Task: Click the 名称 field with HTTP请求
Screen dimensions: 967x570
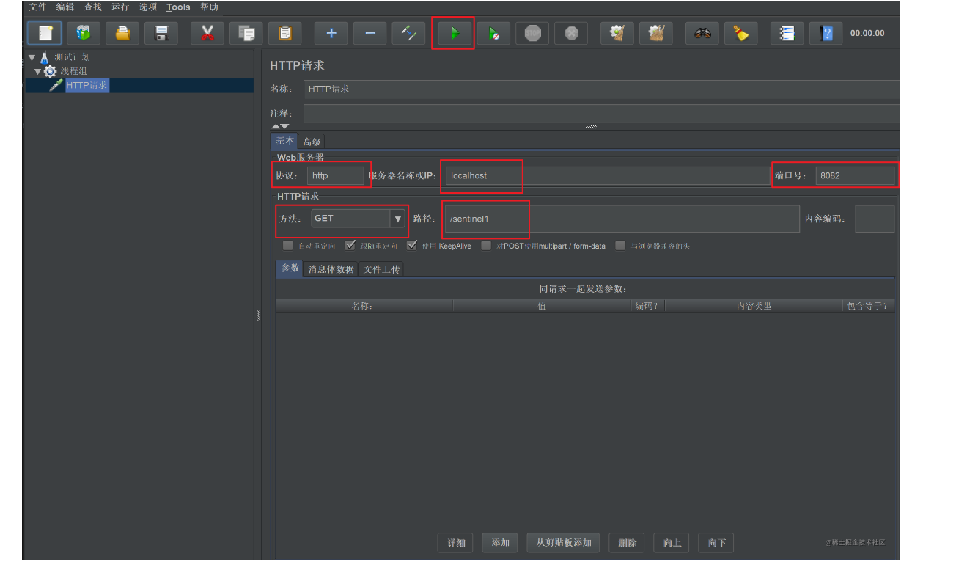Action: pos(601,89)
